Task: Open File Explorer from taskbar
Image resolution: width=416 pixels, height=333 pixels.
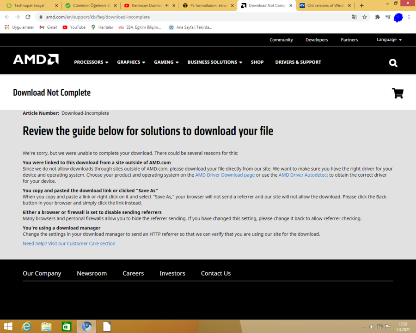Action: pyautogui.click(x=46, y=327)
